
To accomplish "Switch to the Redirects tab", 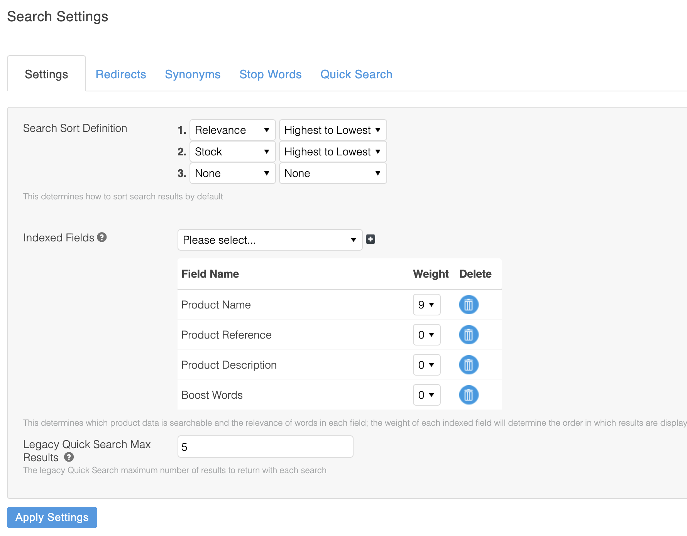I will (121, 74).
